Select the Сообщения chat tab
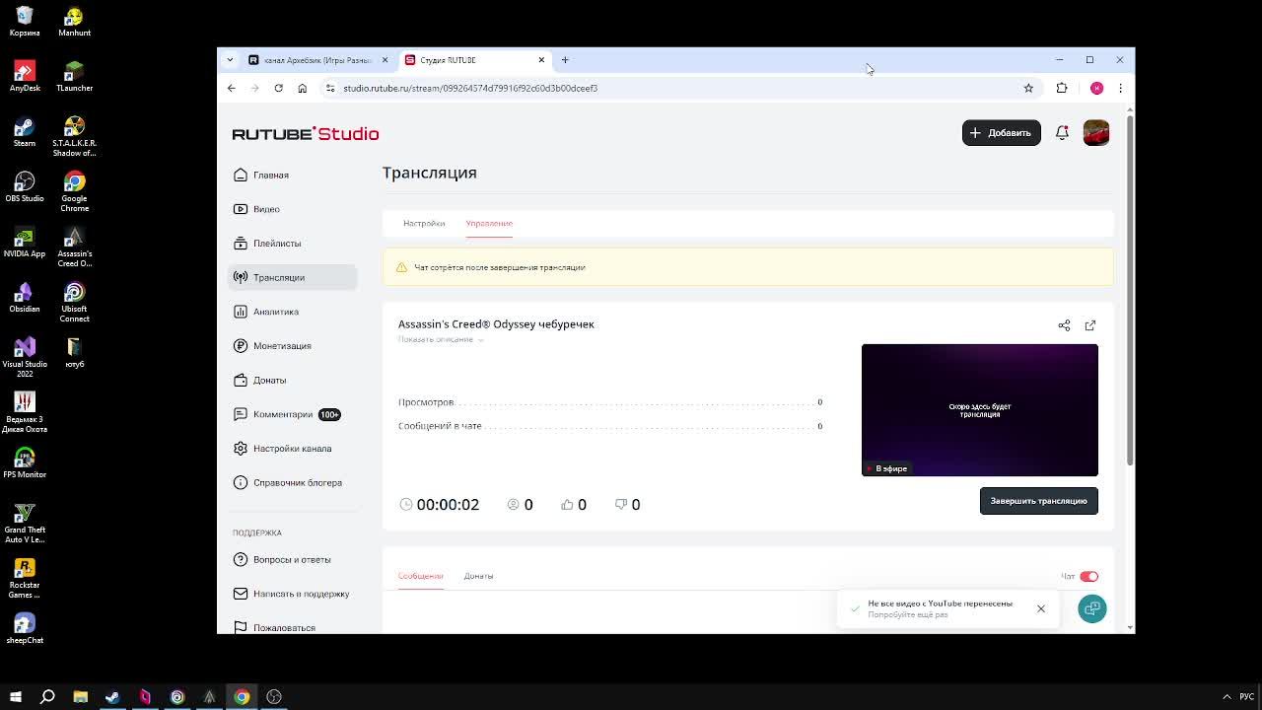The width and height of the screenshot is (1262, 710). pos(421,576)
